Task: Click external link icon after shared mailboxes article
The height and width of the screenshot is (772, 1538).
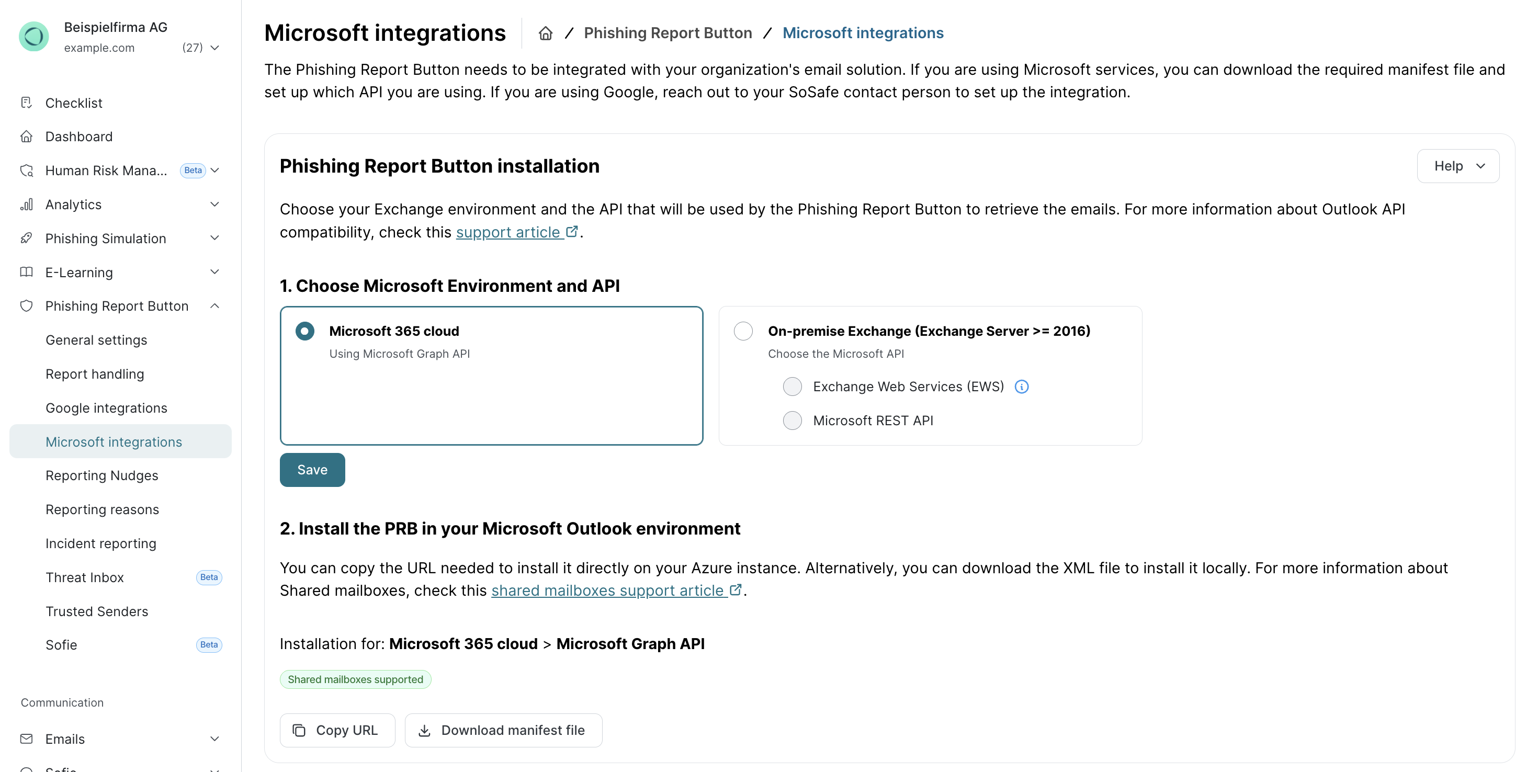Action: click(736, 589)
